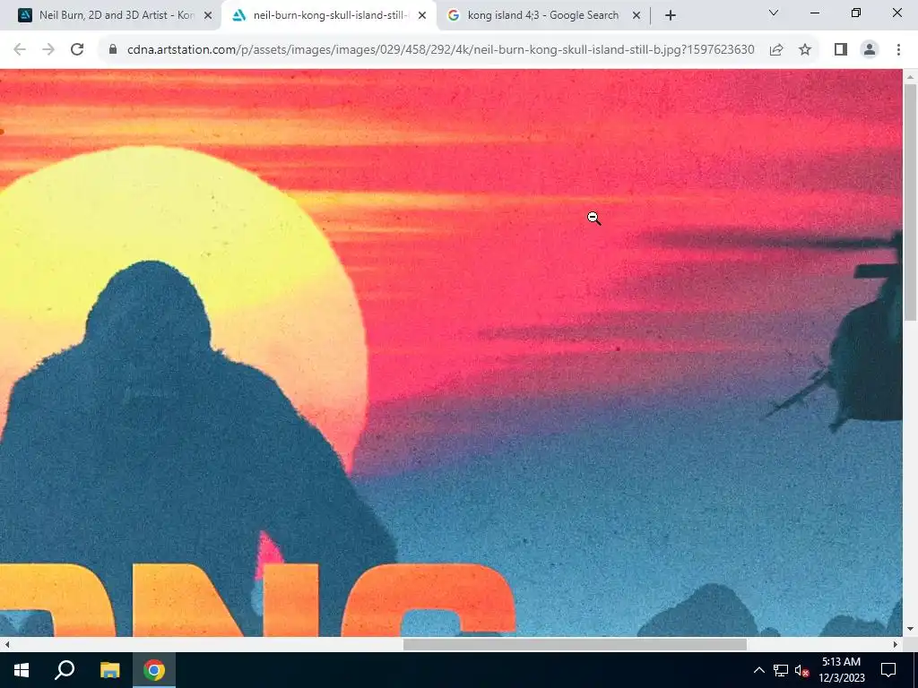The width and height of the screenshot is (918, 688).
Task: Open Windows taskbar search
Action: pyautogui.click(x=65, y=670)
